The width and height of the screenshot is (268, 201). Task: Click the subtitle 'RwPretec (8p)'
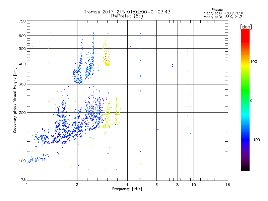127,16
